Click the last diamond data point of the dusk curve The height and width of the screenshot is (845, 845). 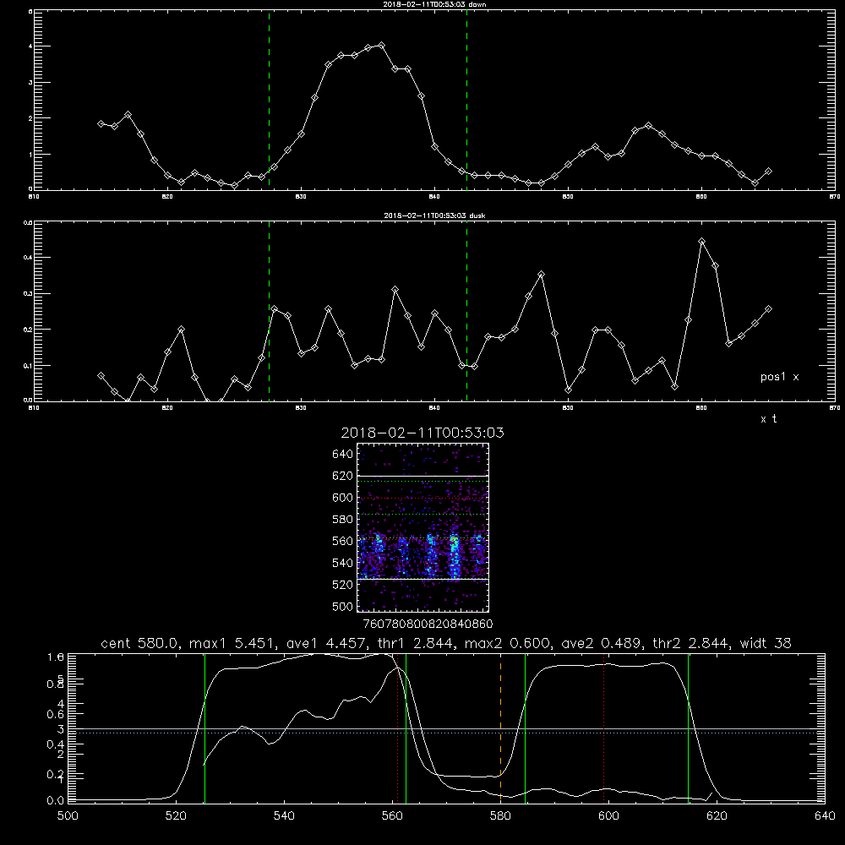(x=768, y=308)
